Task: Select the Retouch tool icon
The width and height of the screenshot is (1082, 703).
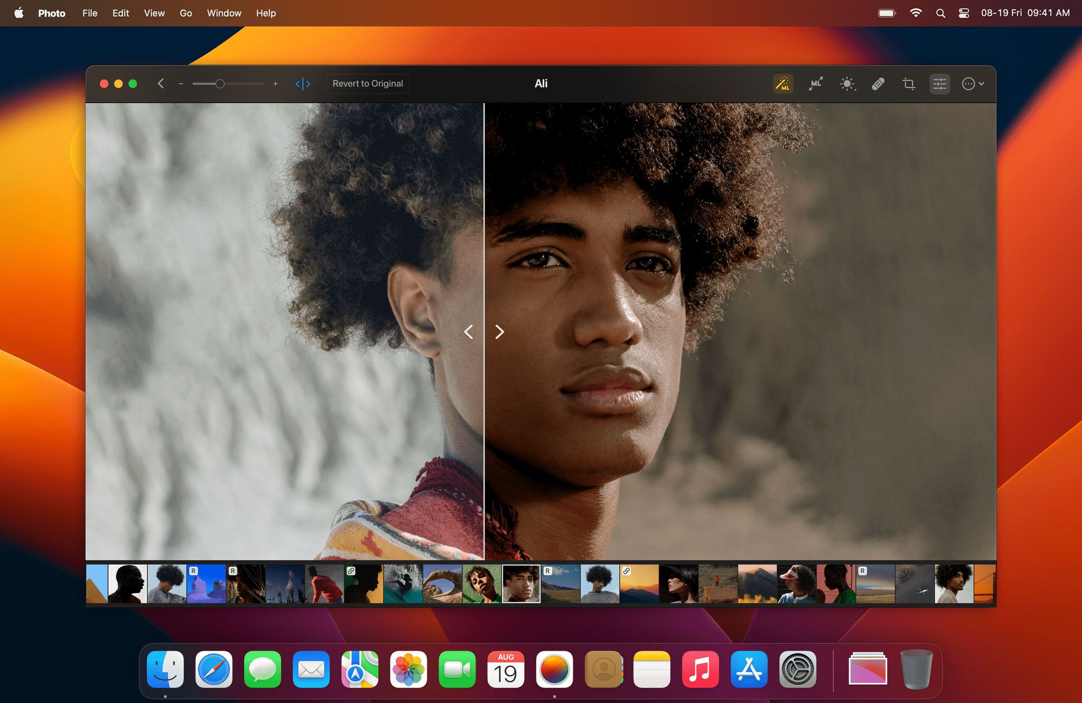Action: coord(878,84)
